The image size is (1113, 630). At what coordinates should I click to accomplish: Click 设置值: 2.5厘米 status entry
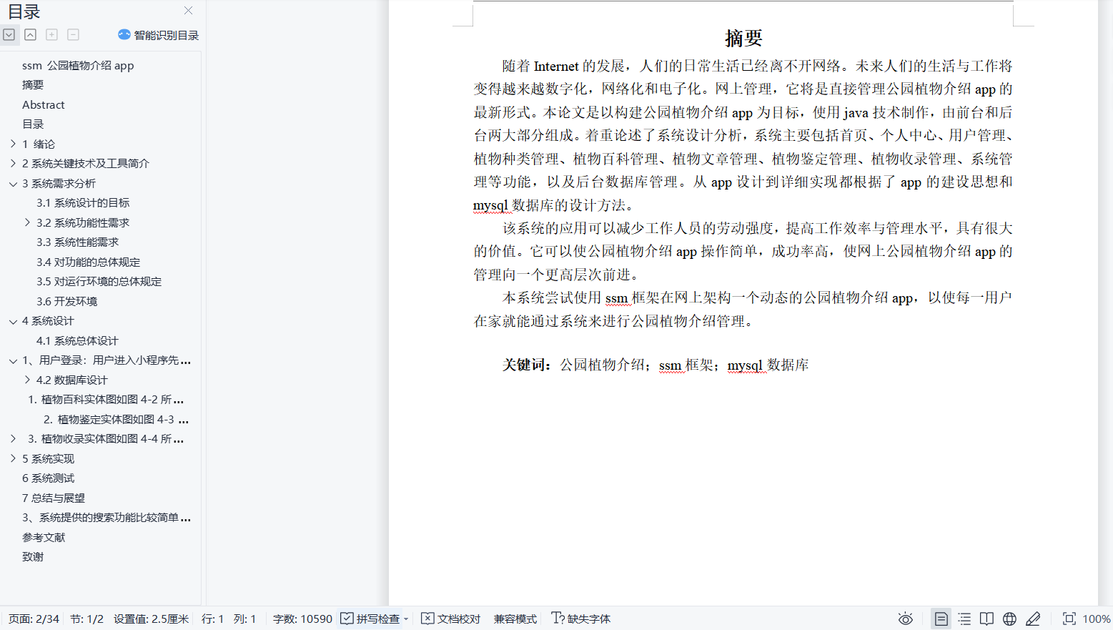coord(151,619)
